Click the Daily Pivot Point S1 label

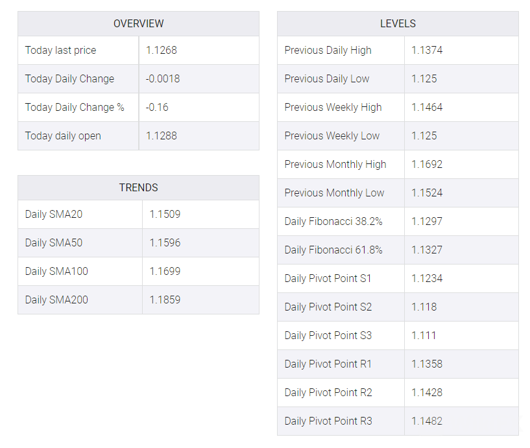click(x=328, y=278)
